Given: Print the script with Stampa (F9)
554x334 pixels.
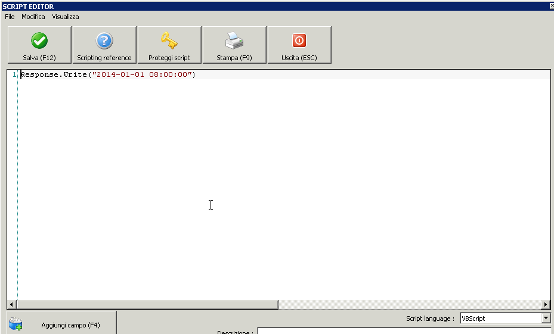Looking at the screenshot, I should tap(234, 45).
